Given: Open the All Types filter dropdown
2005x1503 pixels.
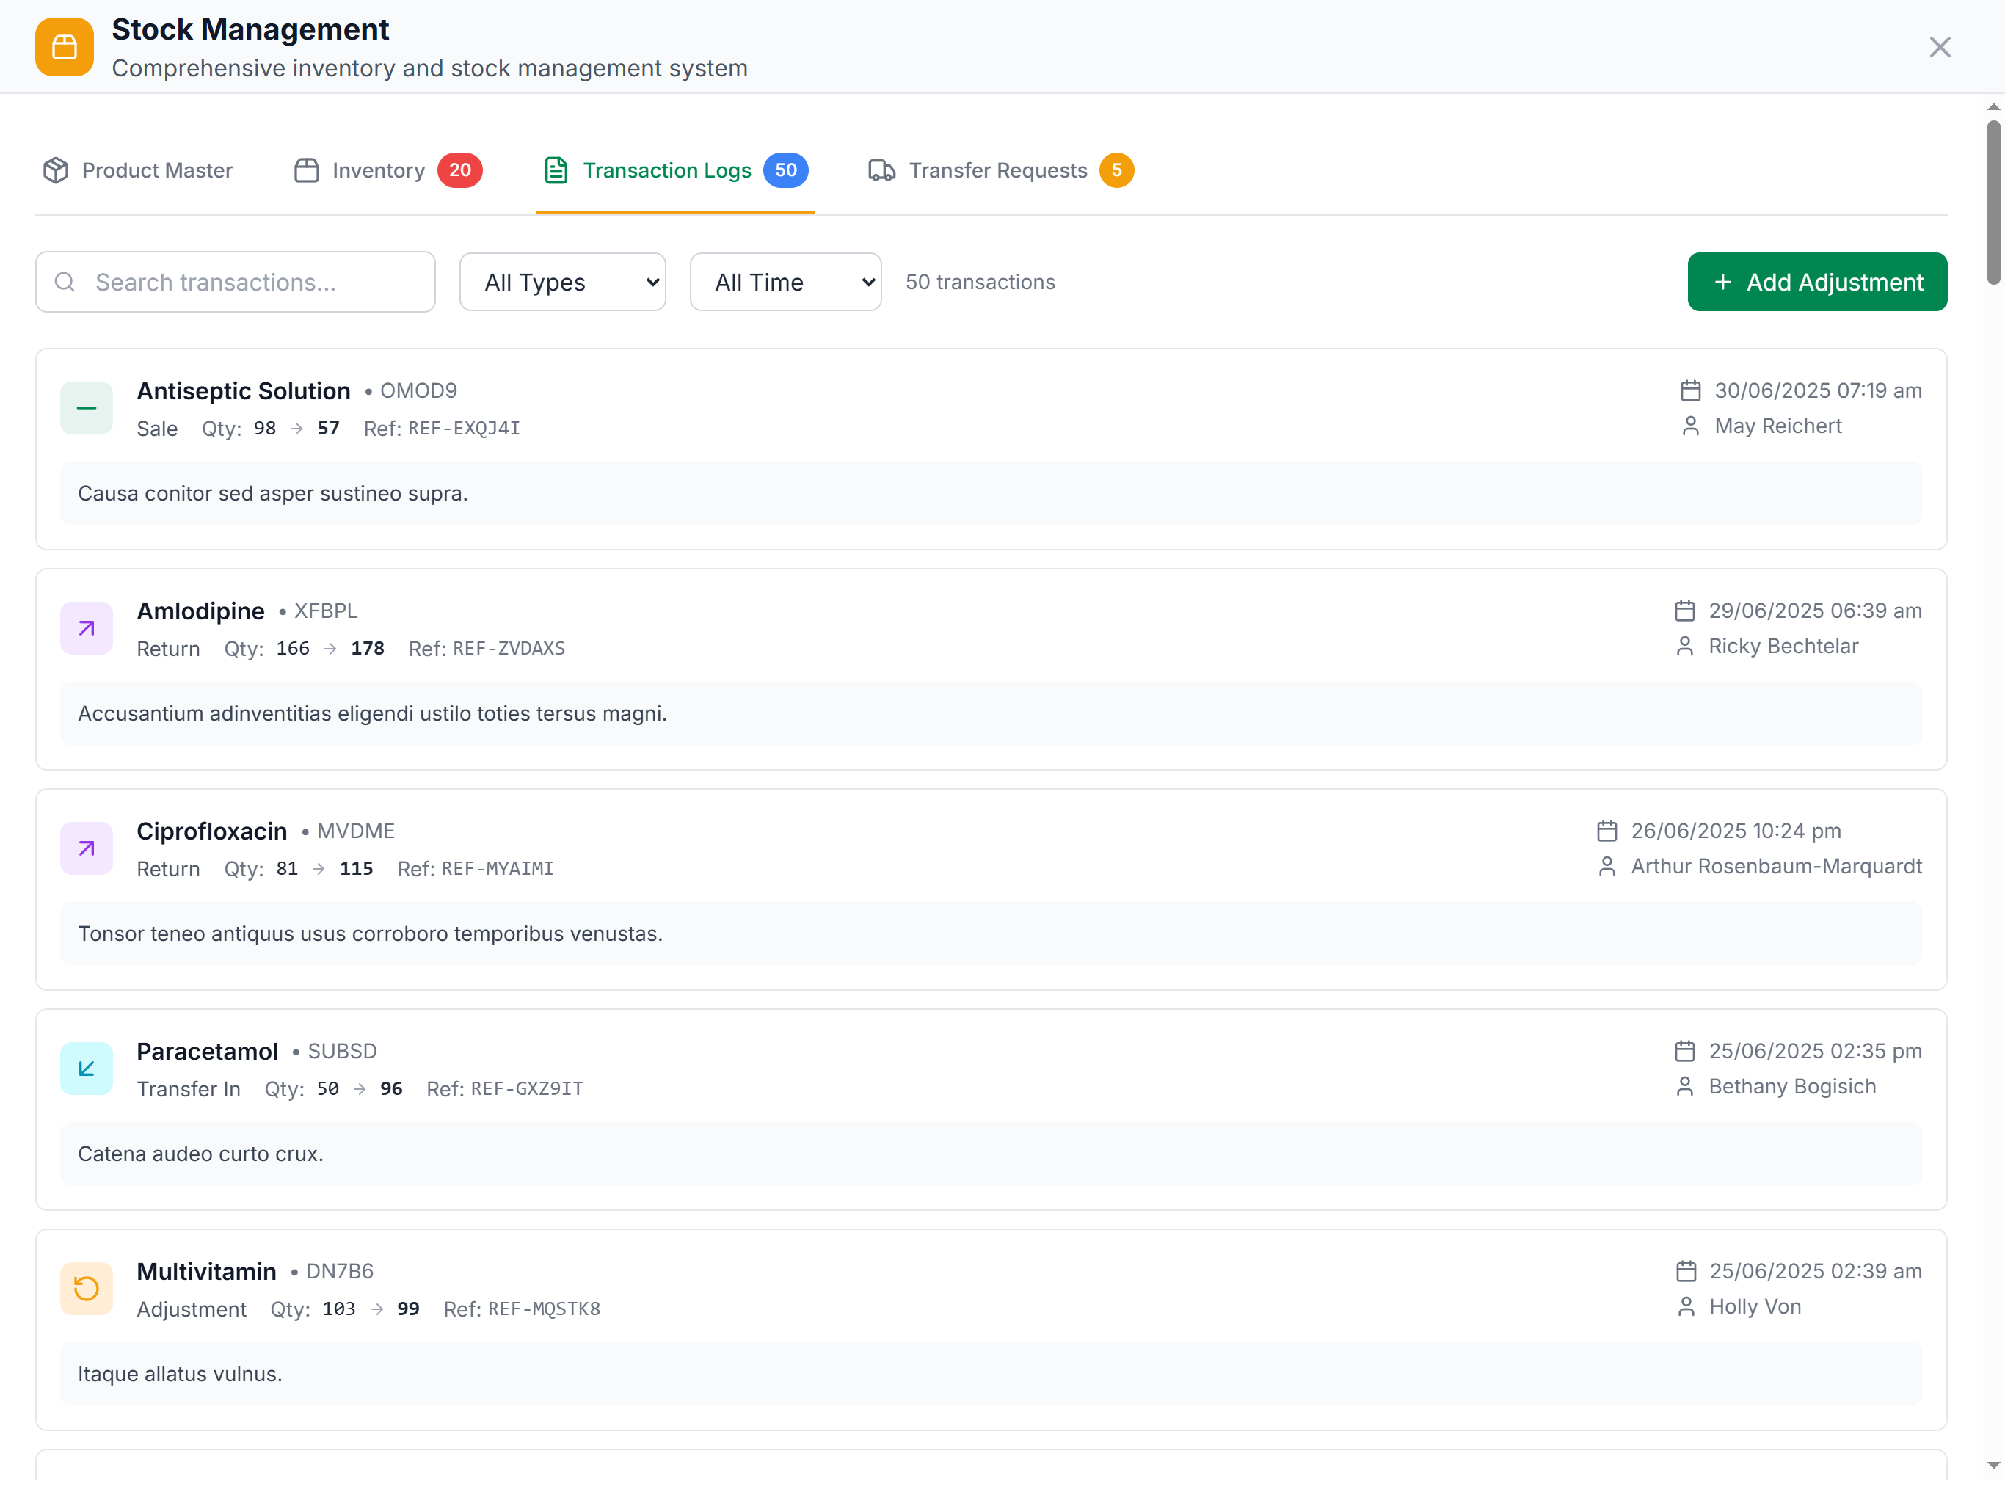Looking at the screenshot, I should (562, 282).
